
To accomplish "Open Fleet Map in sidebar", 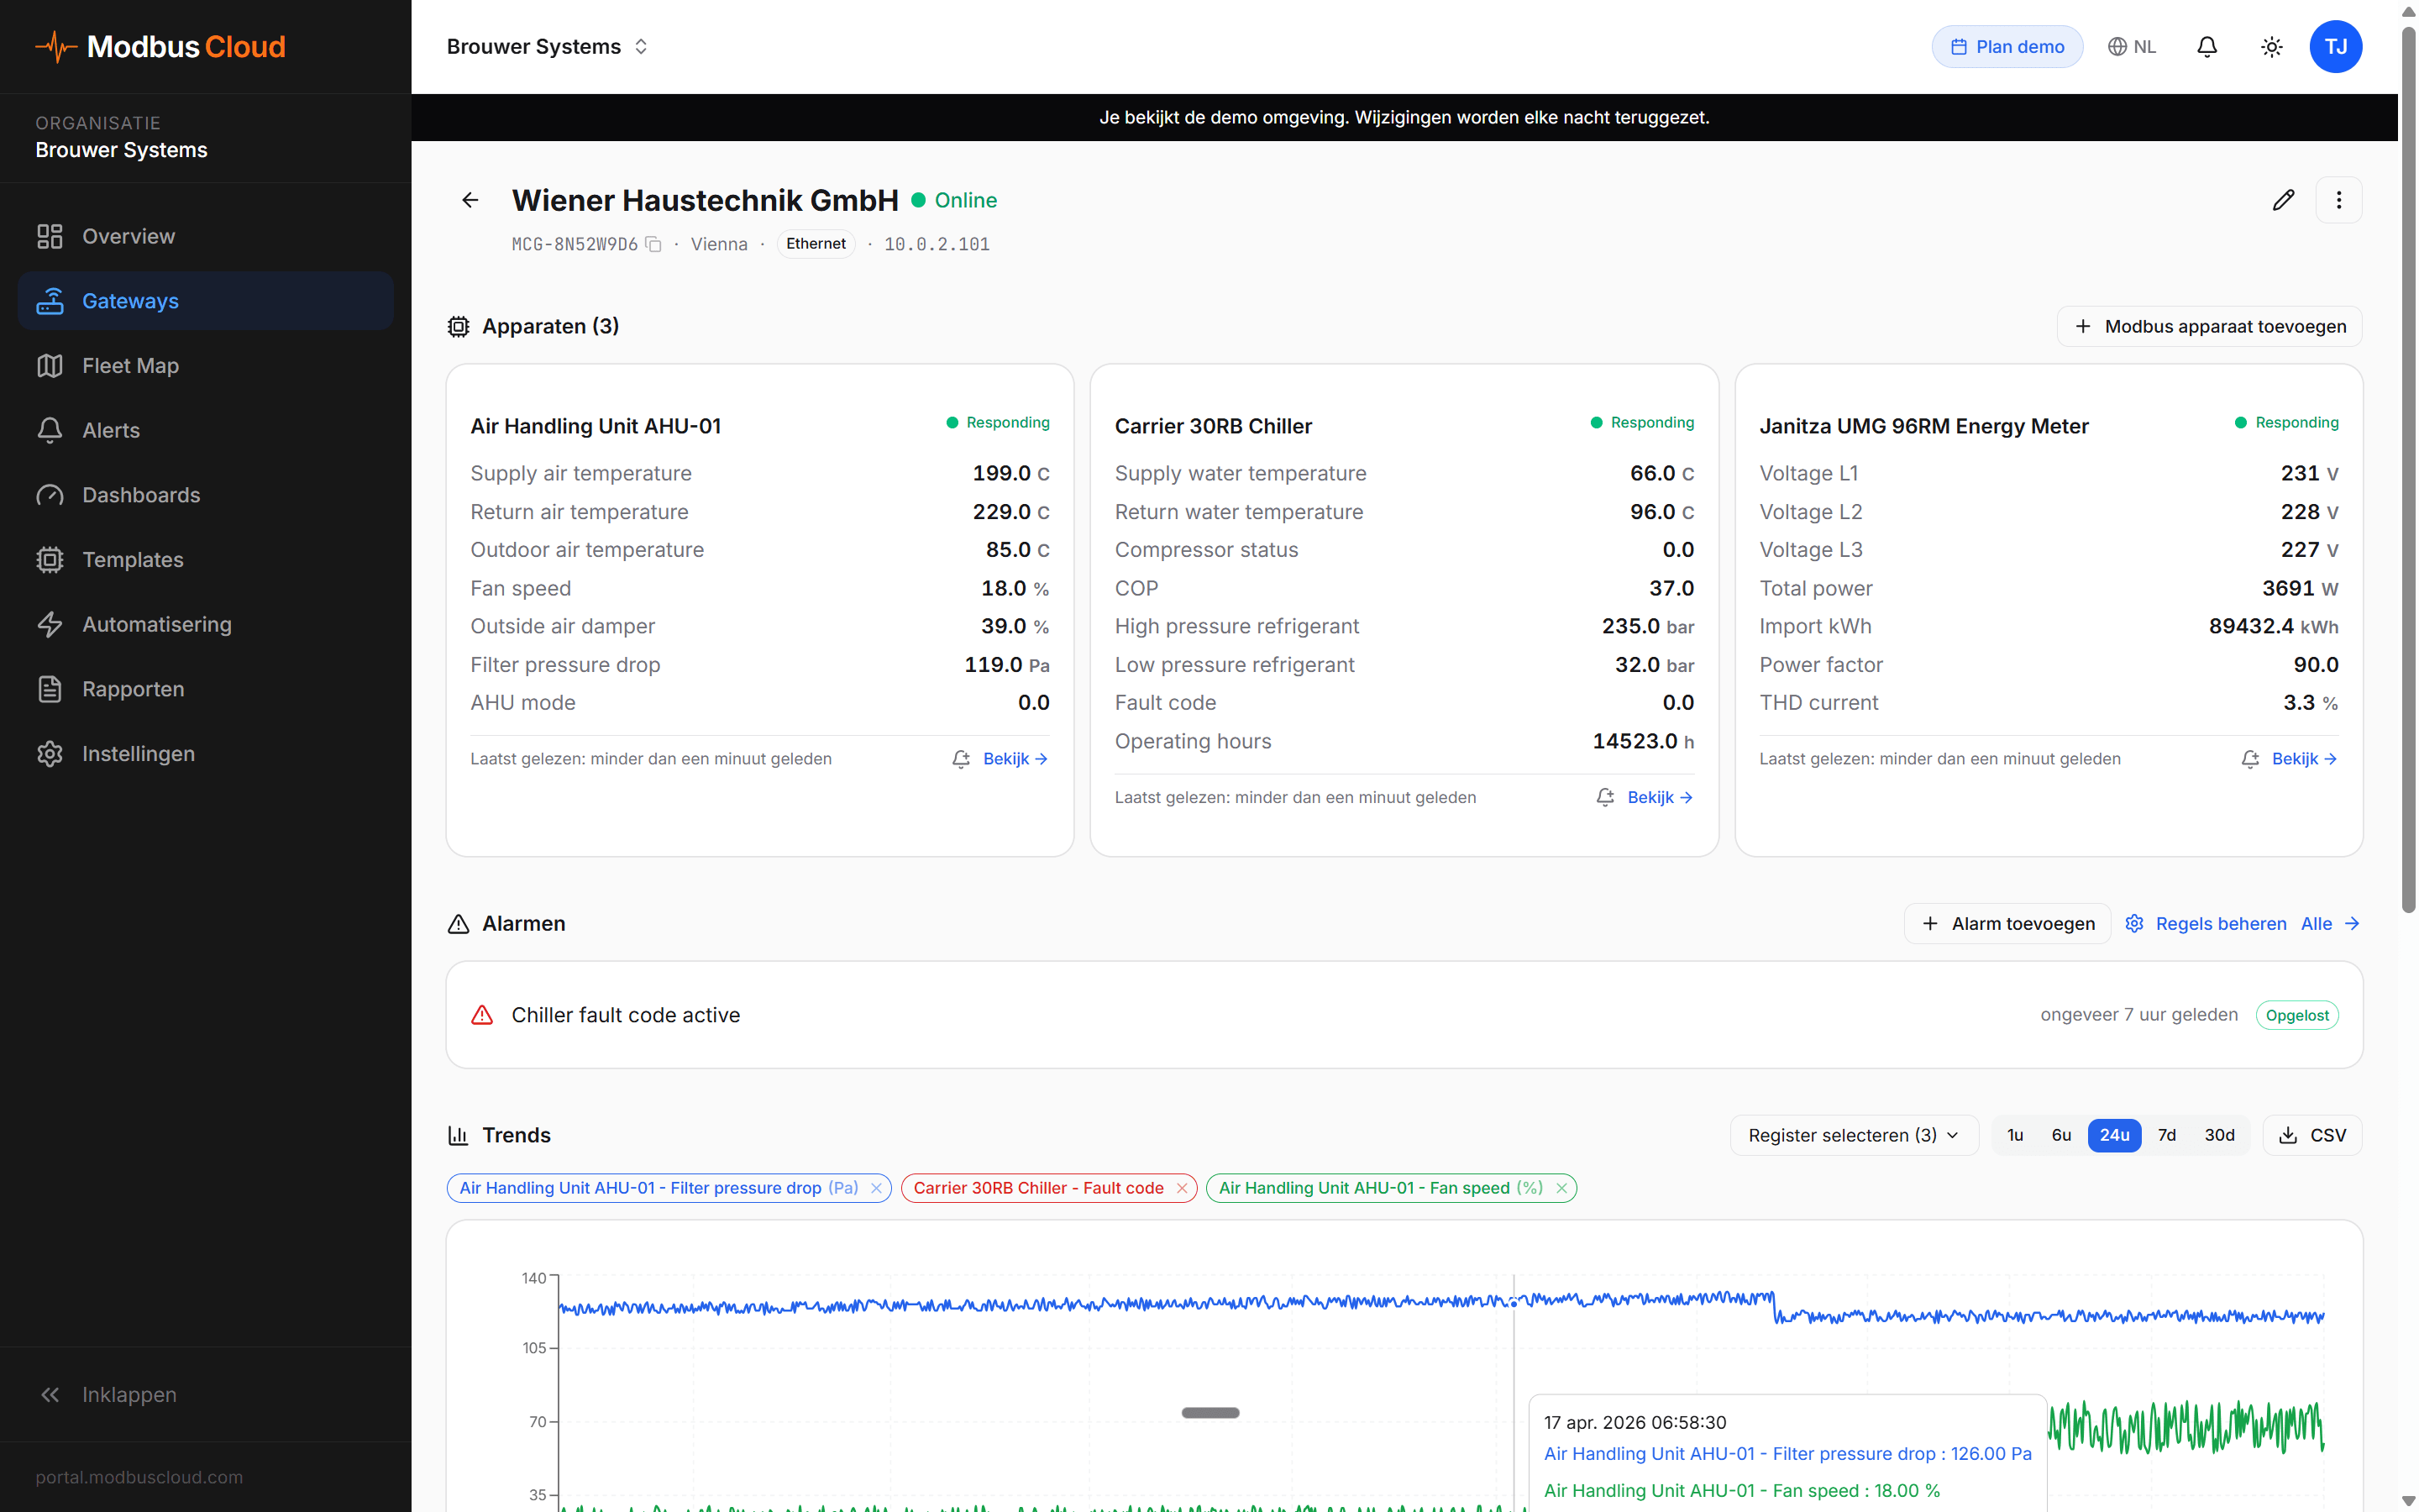I will coord(130,366).
